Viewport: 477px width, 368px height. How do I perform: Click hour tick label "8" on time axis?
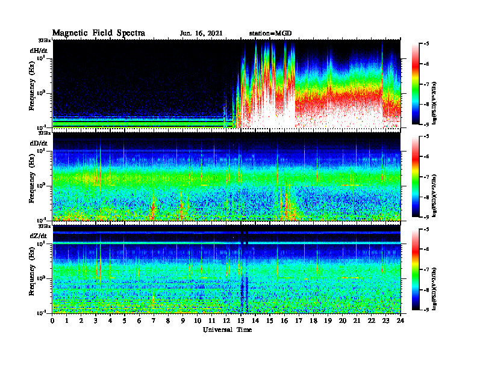point(168,321)
